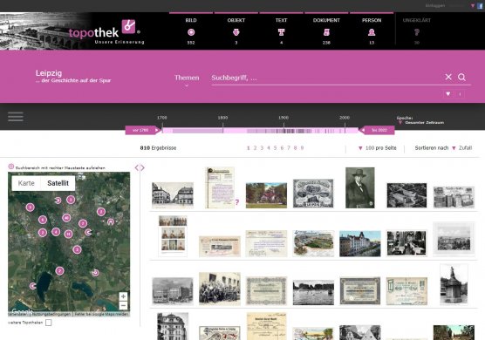This screenshot has width=485, height=340.
Task: Open the Nutzungsbedingungen map link
Action: pyautogui.click(x=51, y=314)
